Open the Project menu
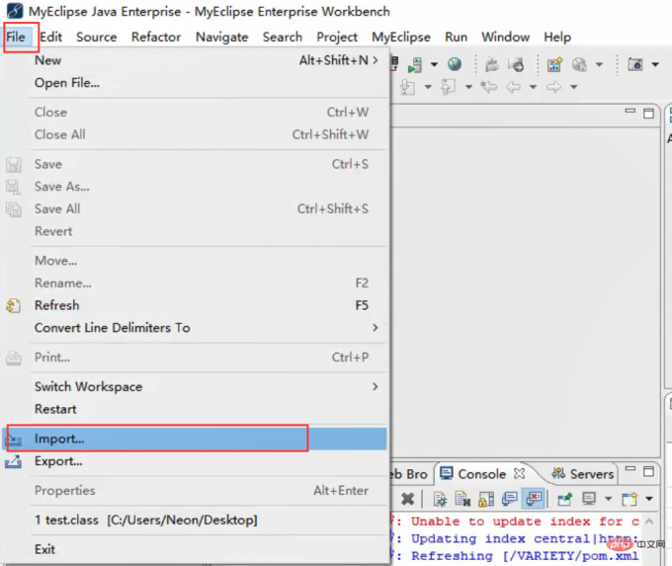 click(x=337, y=38)
